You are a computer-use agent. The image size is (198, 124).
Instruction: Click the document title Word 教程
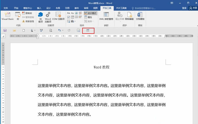click(102, 67)
